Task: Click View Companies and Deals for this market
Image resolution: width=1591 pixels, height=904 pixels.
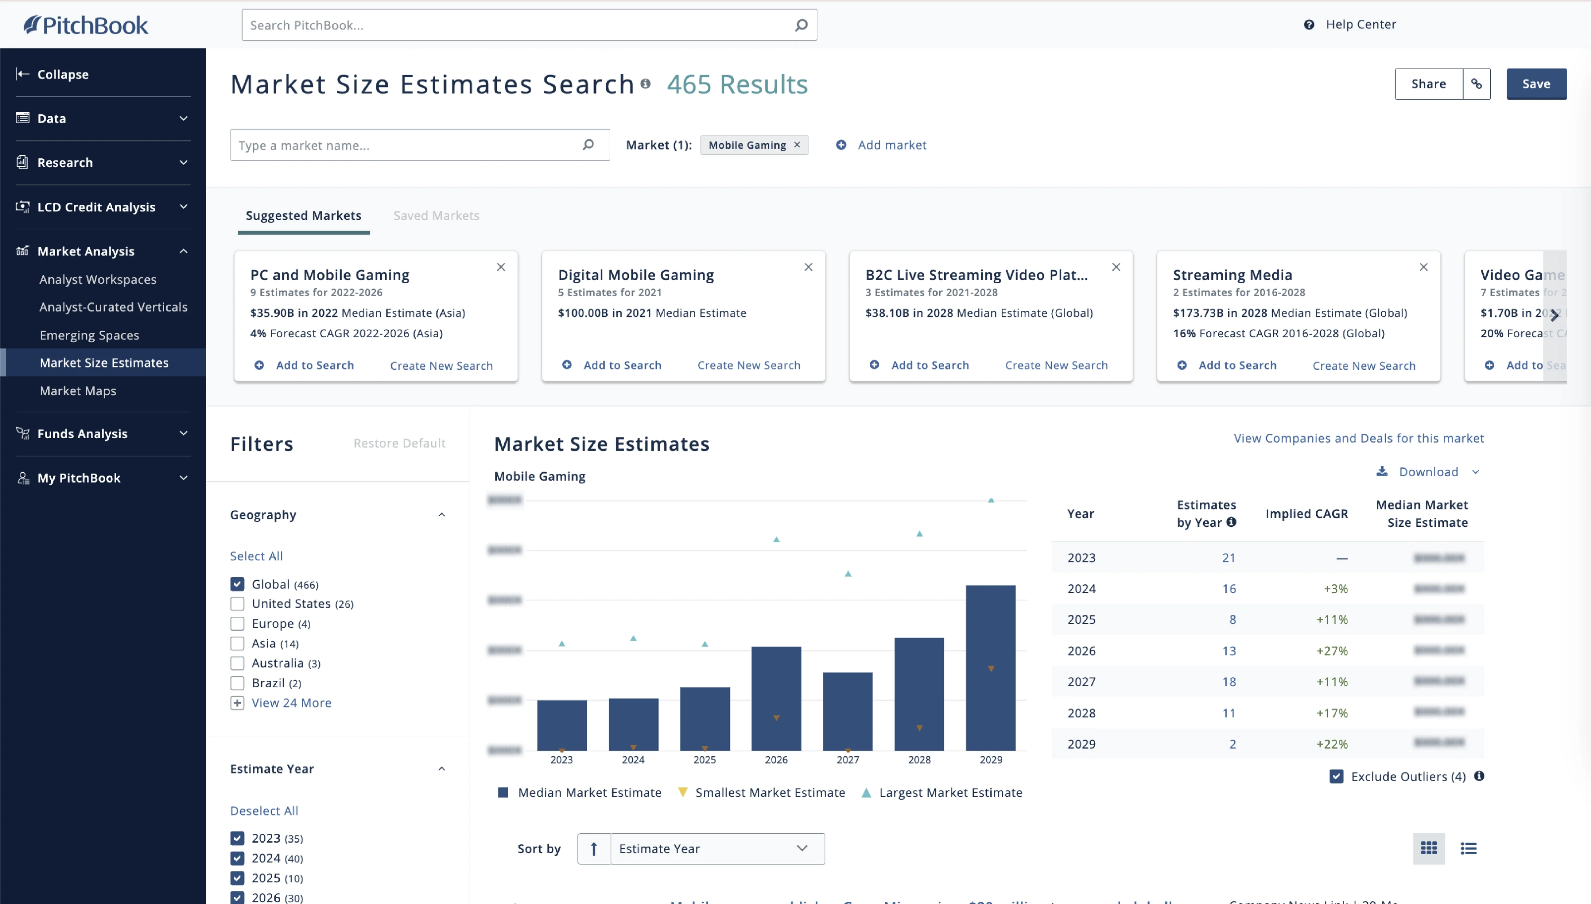Action: (1359, 438)
